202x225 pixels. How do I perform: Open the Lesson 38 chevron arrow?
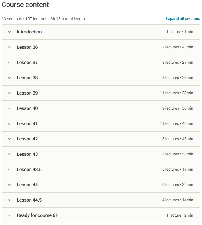[9, 78]
